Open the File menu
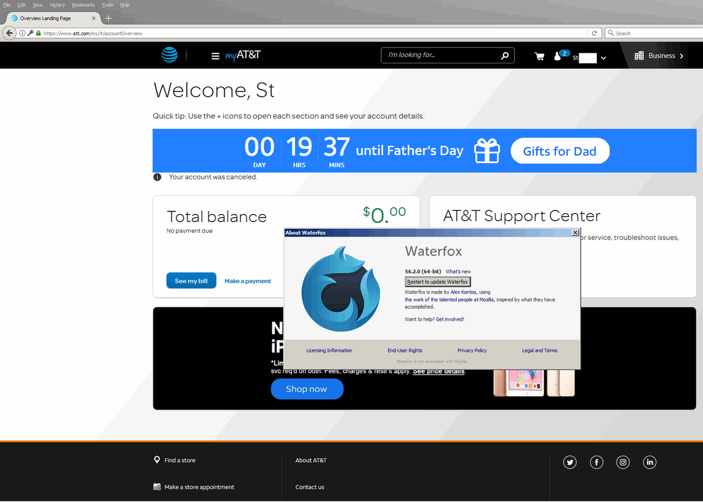The width and height of the screenshot is (703, 502). (x=7, y=5)
